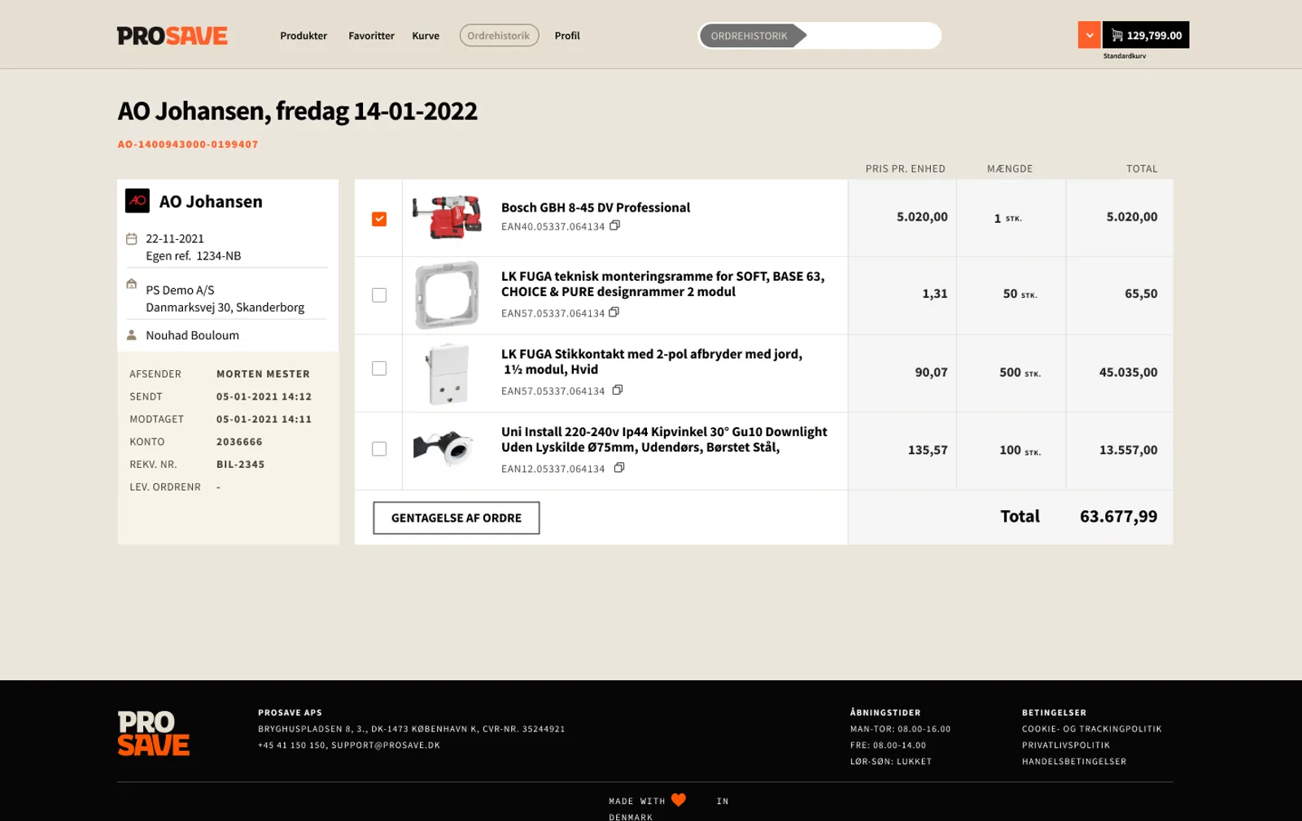Click Bosch GBH 8-45 DV Professional title
Screen dimensions: 1302x821
[x=596, y=207]
